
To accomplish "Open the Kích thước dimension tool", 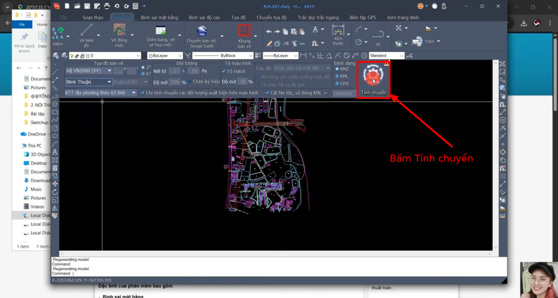I will coord(338,35).
